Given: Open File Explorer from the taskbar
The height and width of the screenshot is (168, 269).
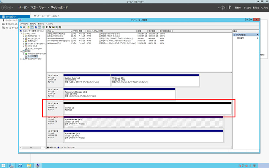Looking at the screenshot, I should (29, 165).
